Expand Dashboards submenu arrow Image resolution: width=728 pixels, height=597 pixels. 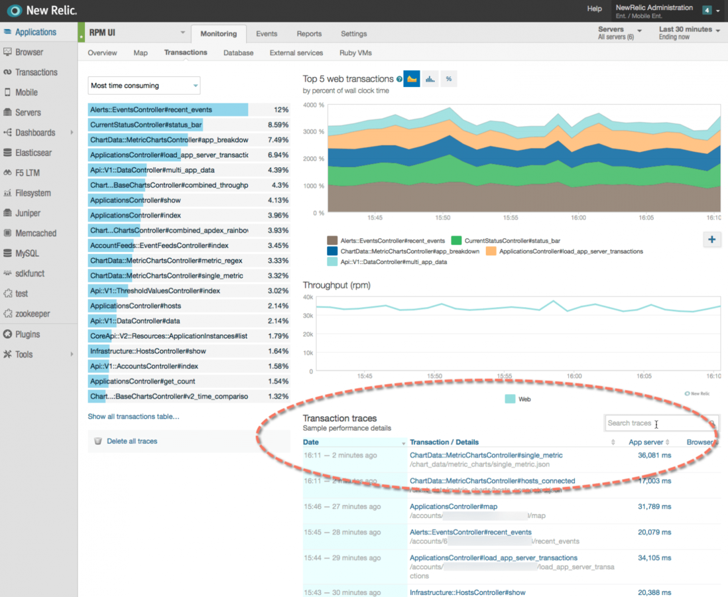point(72,133)
